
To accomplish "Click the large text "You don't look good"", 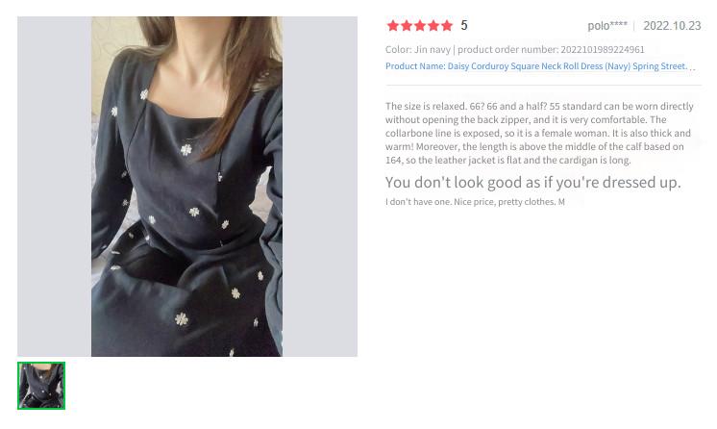I will pos(533,182).
